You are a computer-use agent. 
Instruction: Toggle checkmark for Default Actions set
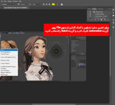pyautogui.click(x=88, y=12)
